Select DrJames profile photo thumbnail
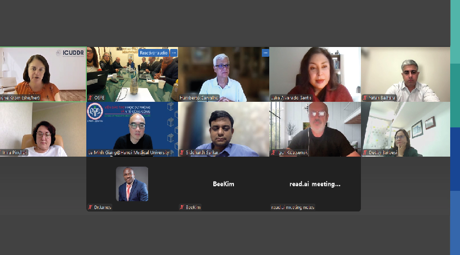The width and height of the screenshot is (460, 255). (132, 184)
